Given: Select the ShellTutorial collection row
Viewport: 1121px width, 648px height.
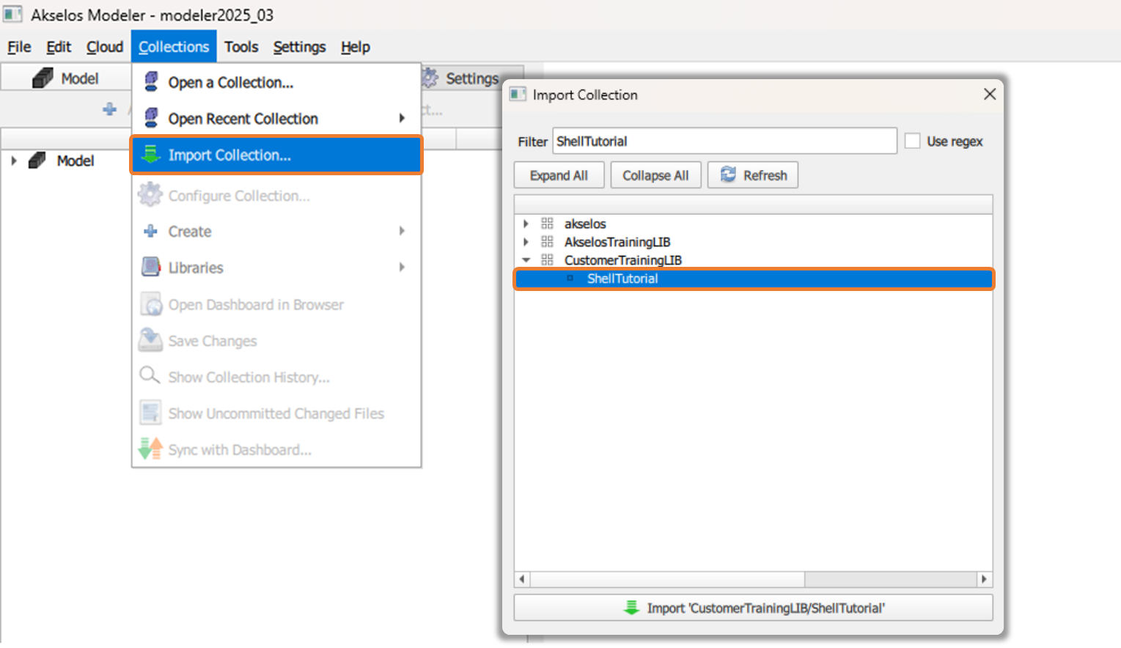Looking at the screenshot, I should coord(754,279).
